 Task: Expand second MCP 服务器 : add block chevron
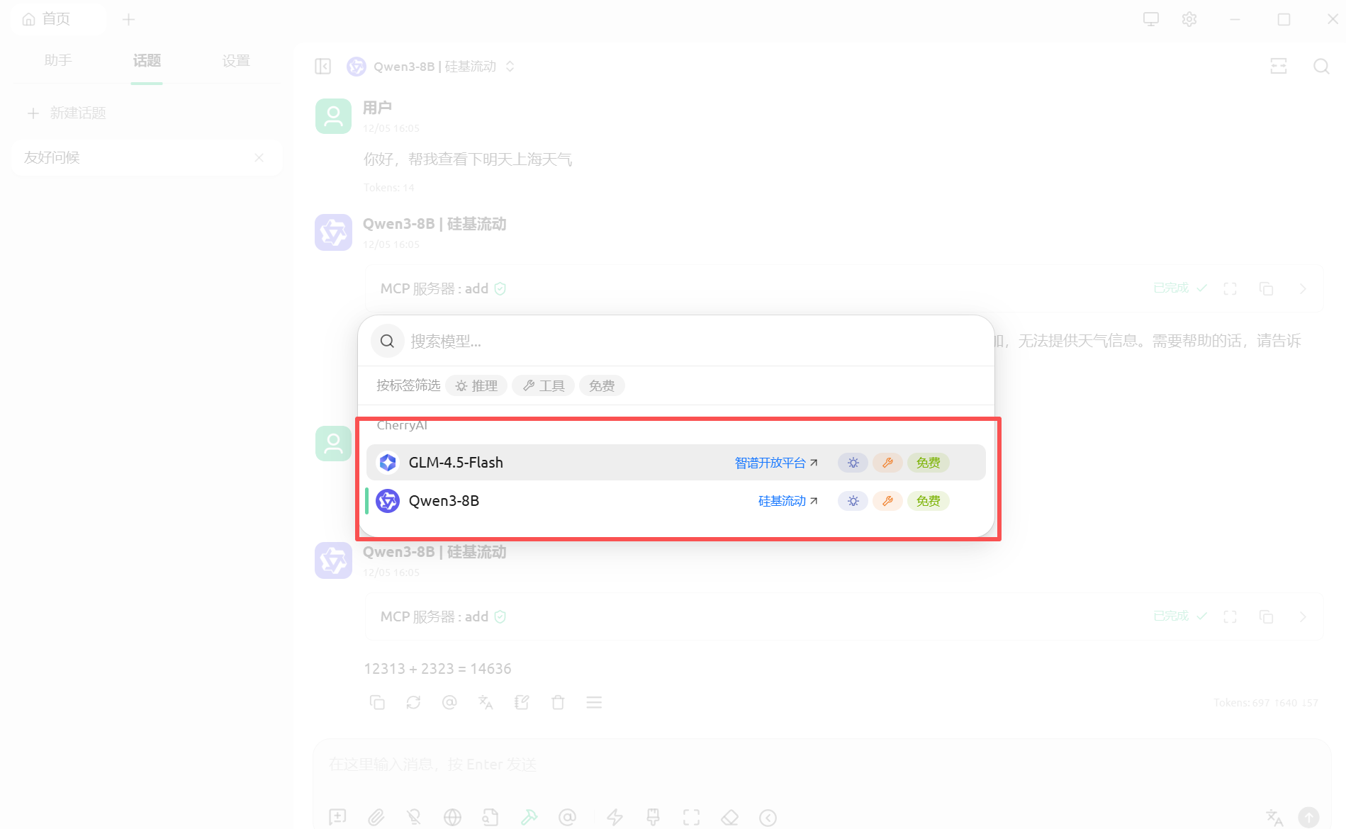(1303, 616)
